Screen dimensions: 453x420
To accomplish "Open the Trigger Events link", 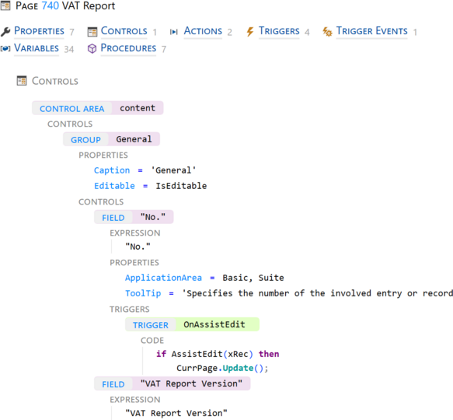I will pos(371,31).
